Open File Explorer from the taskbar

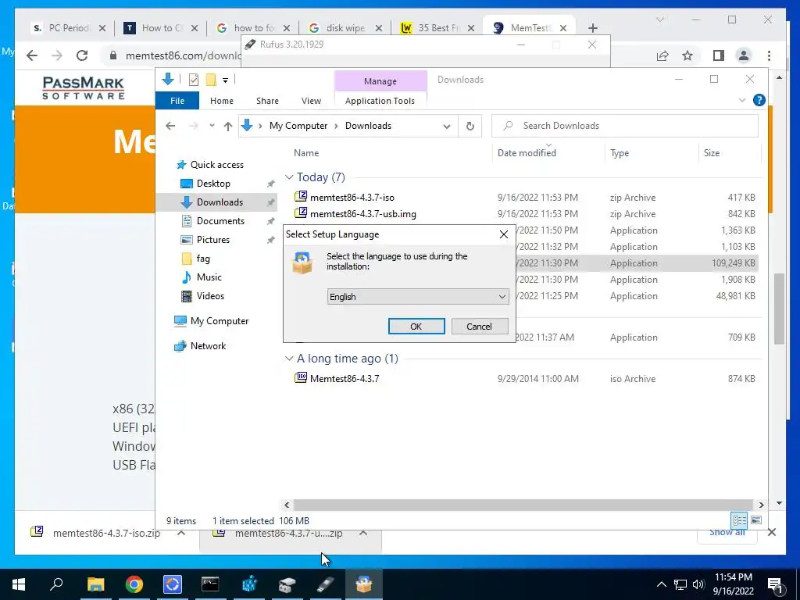coord(95,584)
